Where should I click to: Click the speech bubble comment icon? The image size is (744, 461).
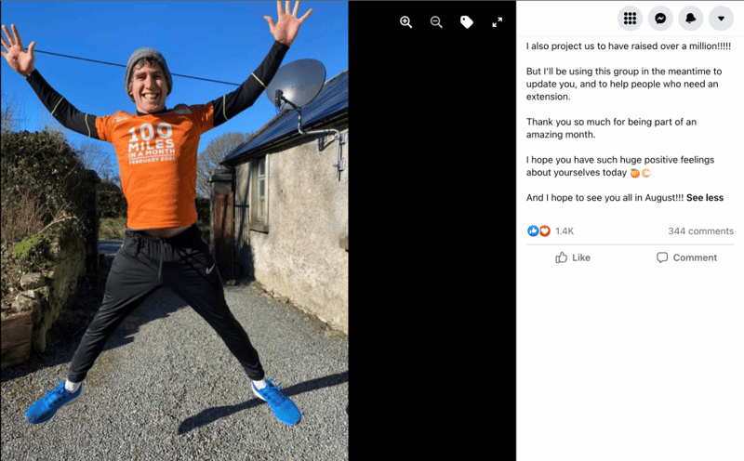click(x=662, y=257)
